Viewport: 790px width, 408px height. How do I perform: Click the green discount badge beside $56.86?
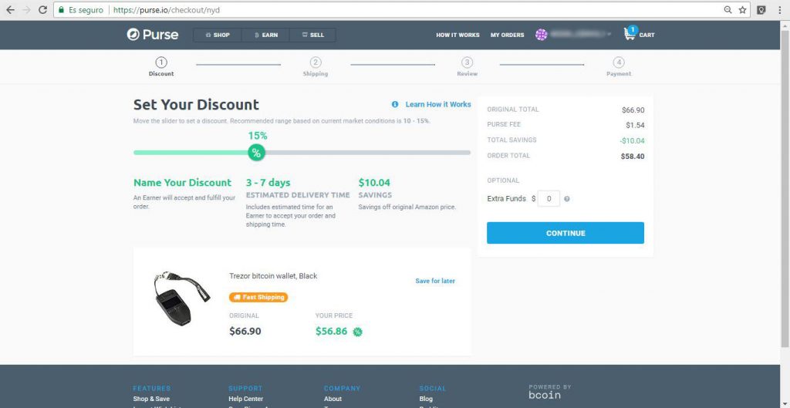tap(358, 332)
